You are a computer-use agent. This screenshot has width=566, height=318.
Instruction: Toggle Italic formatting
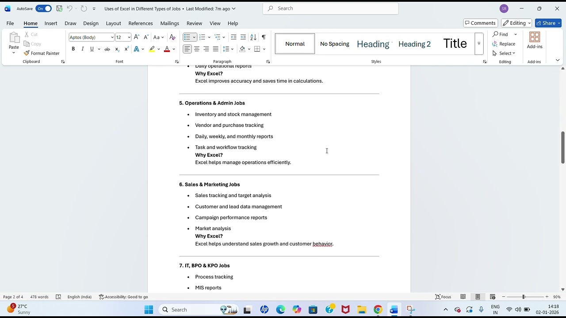coord(82,49)
